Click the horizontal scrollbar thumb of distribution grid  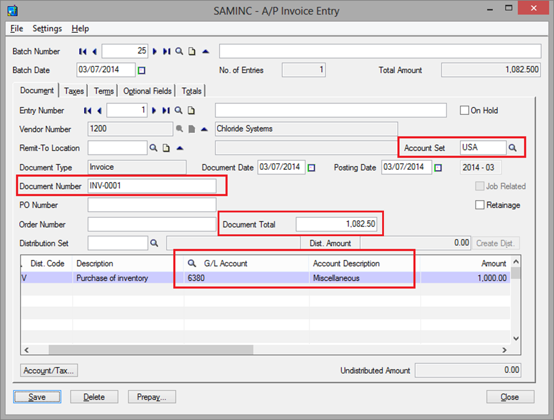tap(151, 350)
